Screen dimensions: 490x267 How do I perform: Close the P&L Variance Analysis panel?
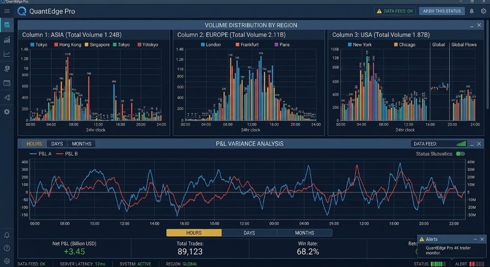(x=479, y=144)
